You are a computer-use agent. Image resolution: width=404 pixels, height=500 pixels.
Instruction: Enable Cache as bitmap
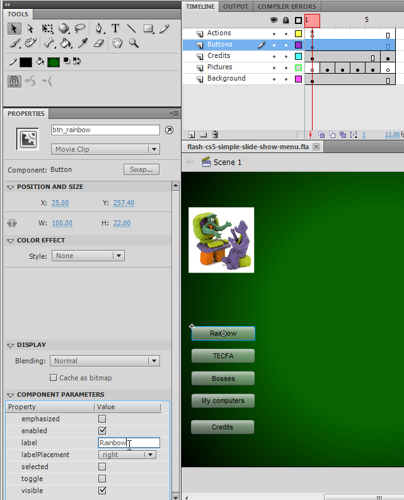pyautogui.click(x=54, y=378)
